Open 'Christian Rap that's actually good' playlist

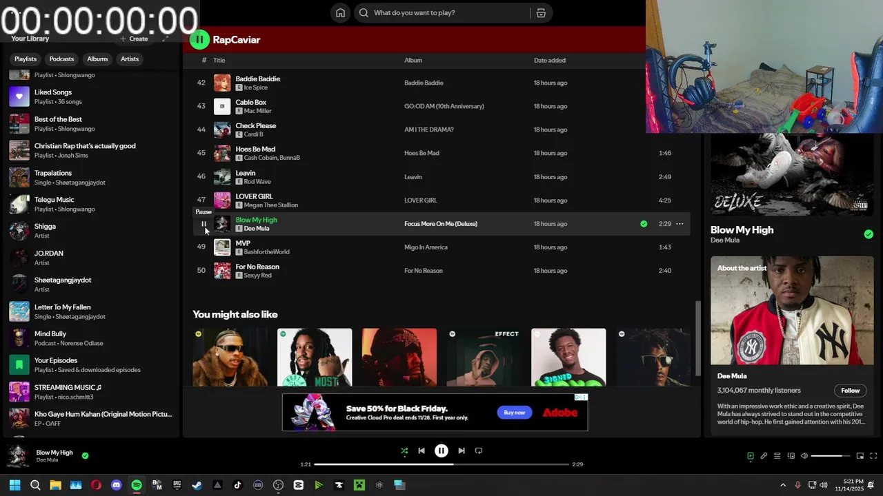[91, 150]
